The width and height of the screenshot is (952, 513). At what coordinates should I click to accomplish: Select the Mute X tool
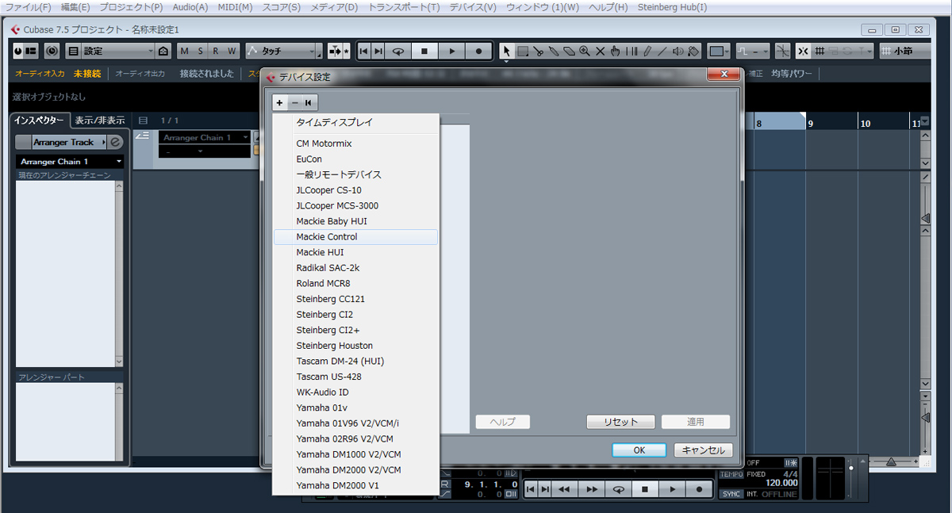601,51
